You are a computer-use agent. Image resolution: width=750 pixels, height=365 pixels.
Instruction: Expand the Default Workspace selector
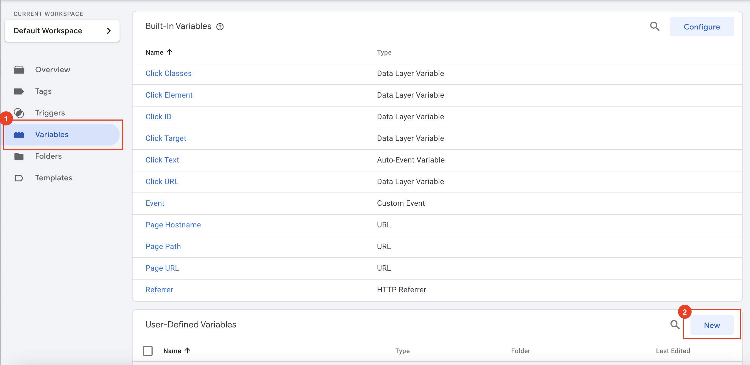(x=62, y=31)
